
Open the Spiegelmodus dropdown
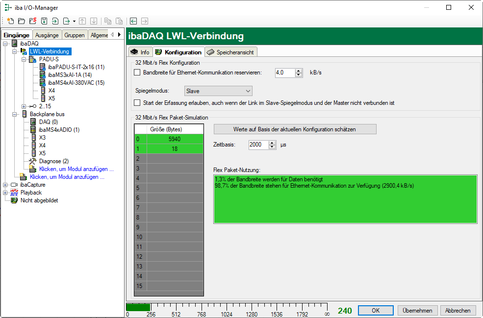(218, 91)
